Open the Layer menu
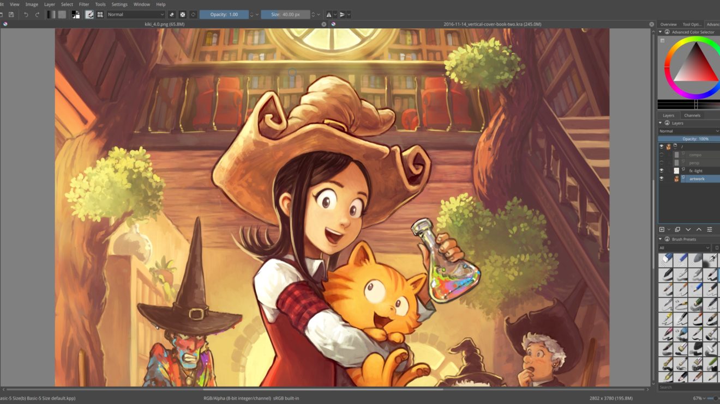720x404 pixels. 50,4
